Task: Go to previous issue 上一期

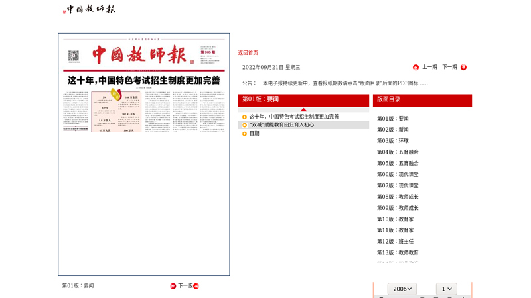Action: 429,67
